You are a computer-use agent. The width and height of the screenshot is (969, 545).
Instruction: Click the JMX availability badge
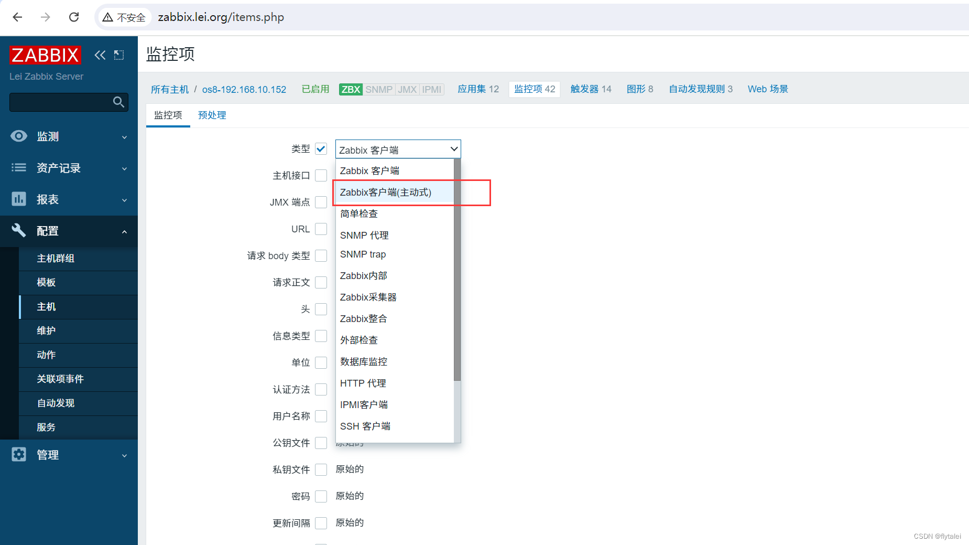click(x=407, y=89)
